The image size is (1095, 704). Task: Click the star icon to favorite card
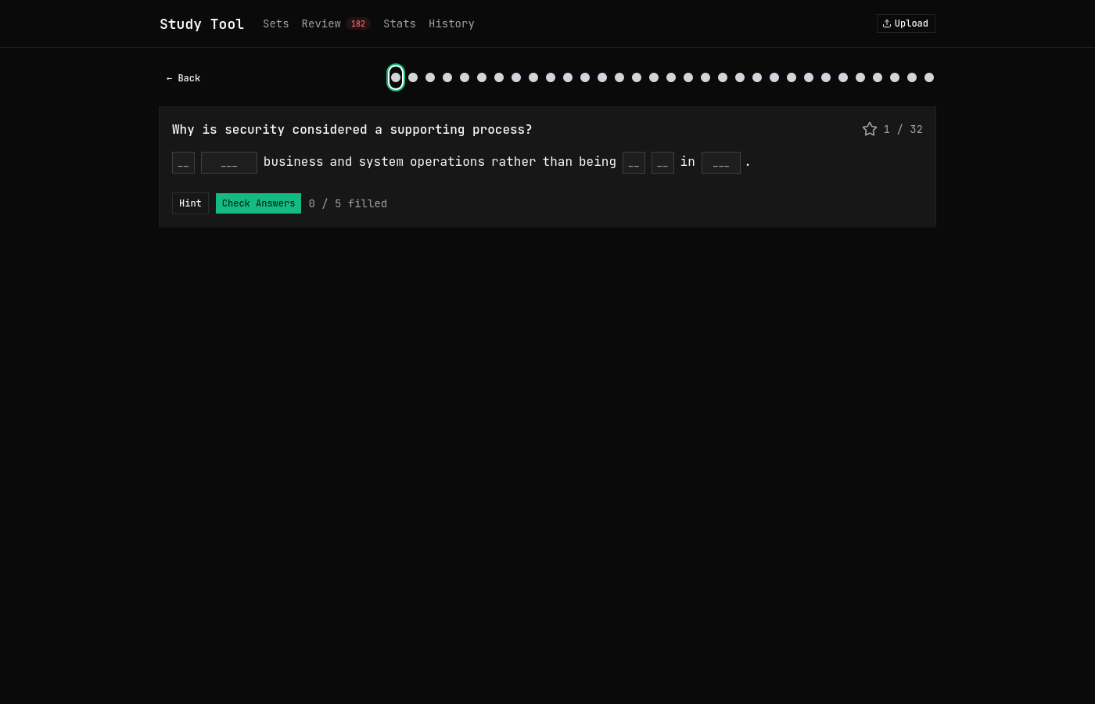pyautogui.click(x=869, y=129)
